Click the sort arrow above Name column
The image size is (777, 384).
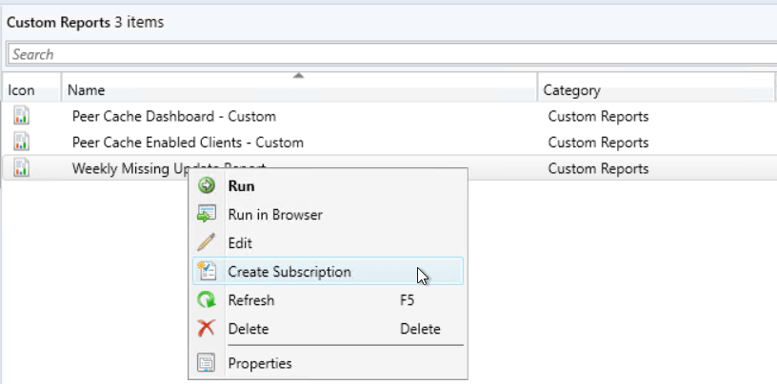[299, 75]
